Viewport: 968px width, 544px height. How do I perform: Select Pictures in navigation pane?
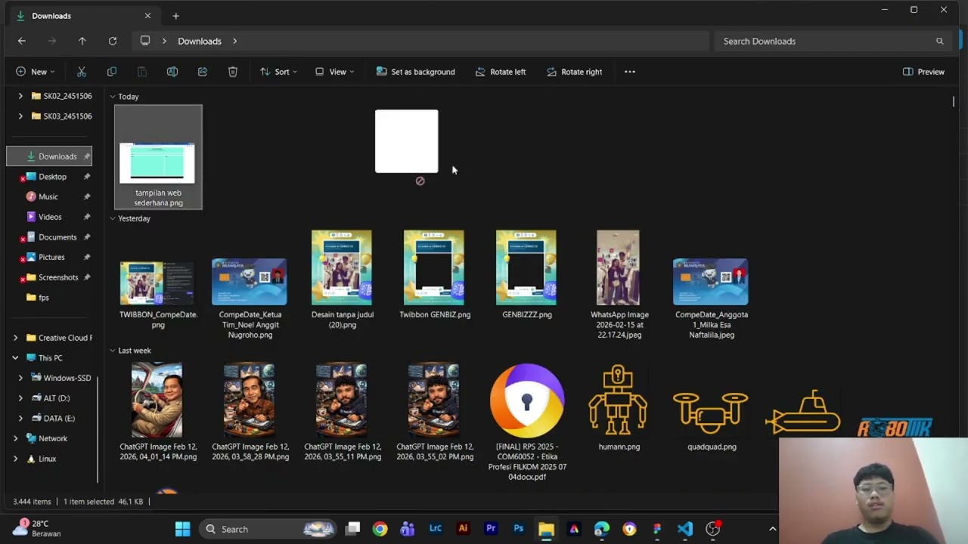coord(51,257)
